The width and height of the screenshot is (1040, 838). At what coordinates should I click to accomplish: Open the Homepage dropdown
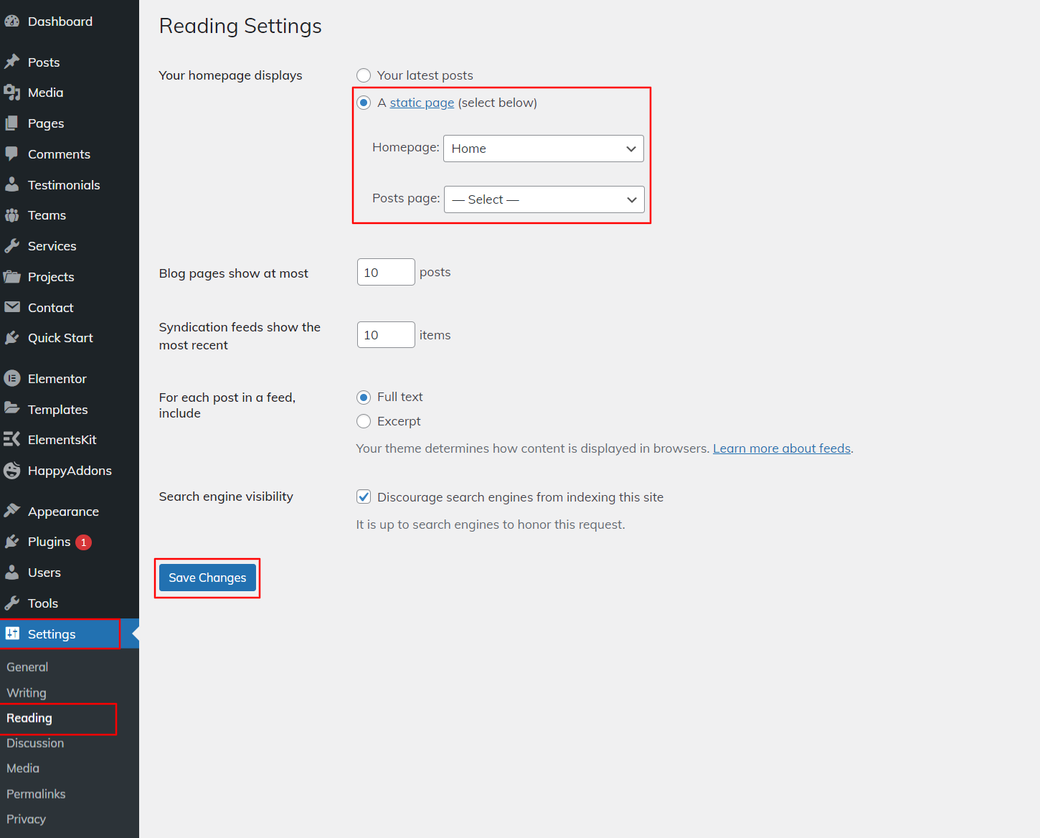[543, 149]
